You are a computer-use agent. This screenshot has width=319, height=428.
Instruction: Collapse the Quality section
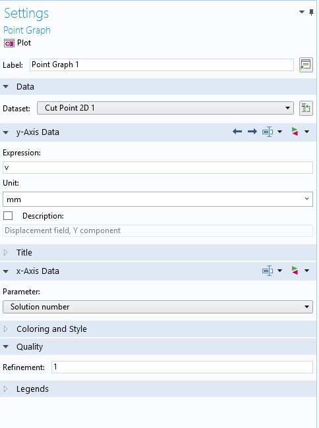(5, 346)
